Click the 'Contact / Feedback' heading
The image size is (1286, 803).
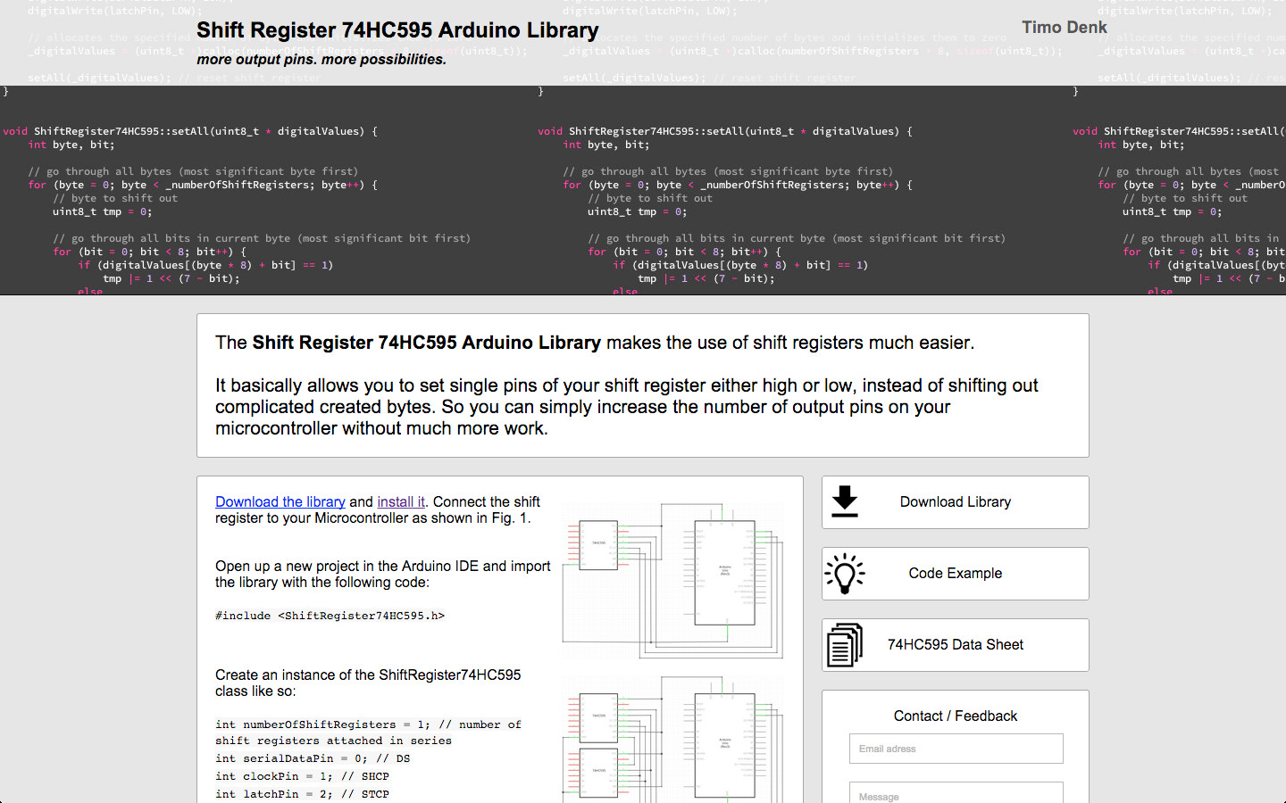tap(956, 716)
